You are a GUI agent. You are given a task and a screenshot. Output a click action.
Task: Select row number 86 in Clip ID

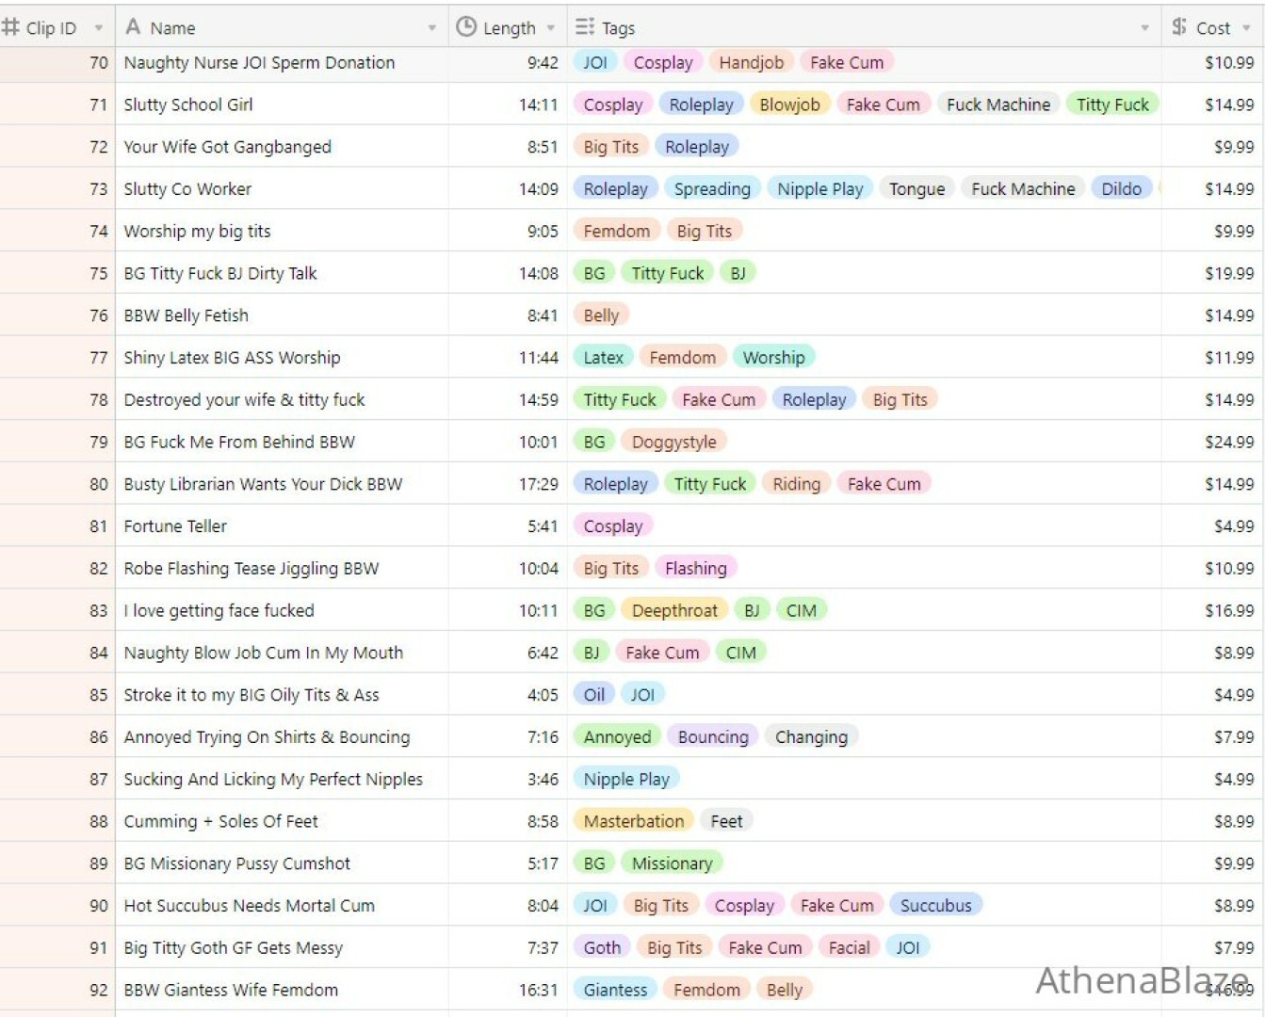pyautogui.click(x=57, y=737)
